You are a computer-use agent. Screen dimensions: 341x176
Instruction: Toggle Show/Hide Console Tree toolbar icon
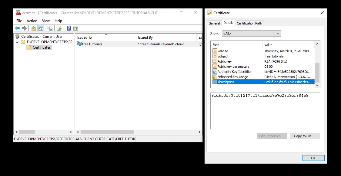click(x=41, y=28)
